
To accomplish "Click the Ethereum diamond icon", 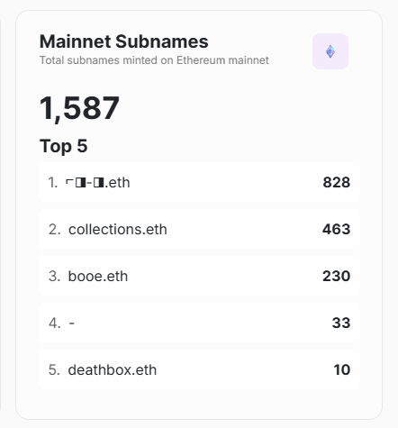I will pos(330,51).
